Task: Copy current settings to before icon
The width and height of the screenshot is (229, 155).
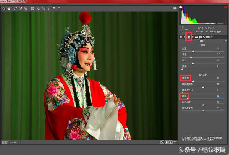Action: point(171,142)
